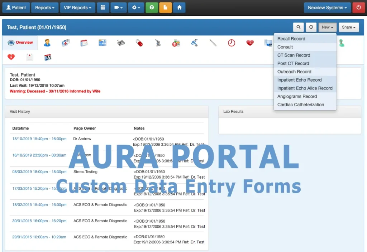Open visit 29/01/2015 10:00am - 10:20am
Image resolution: width=367 pixels, height=252 pixels.
click(x=39, y=237)
